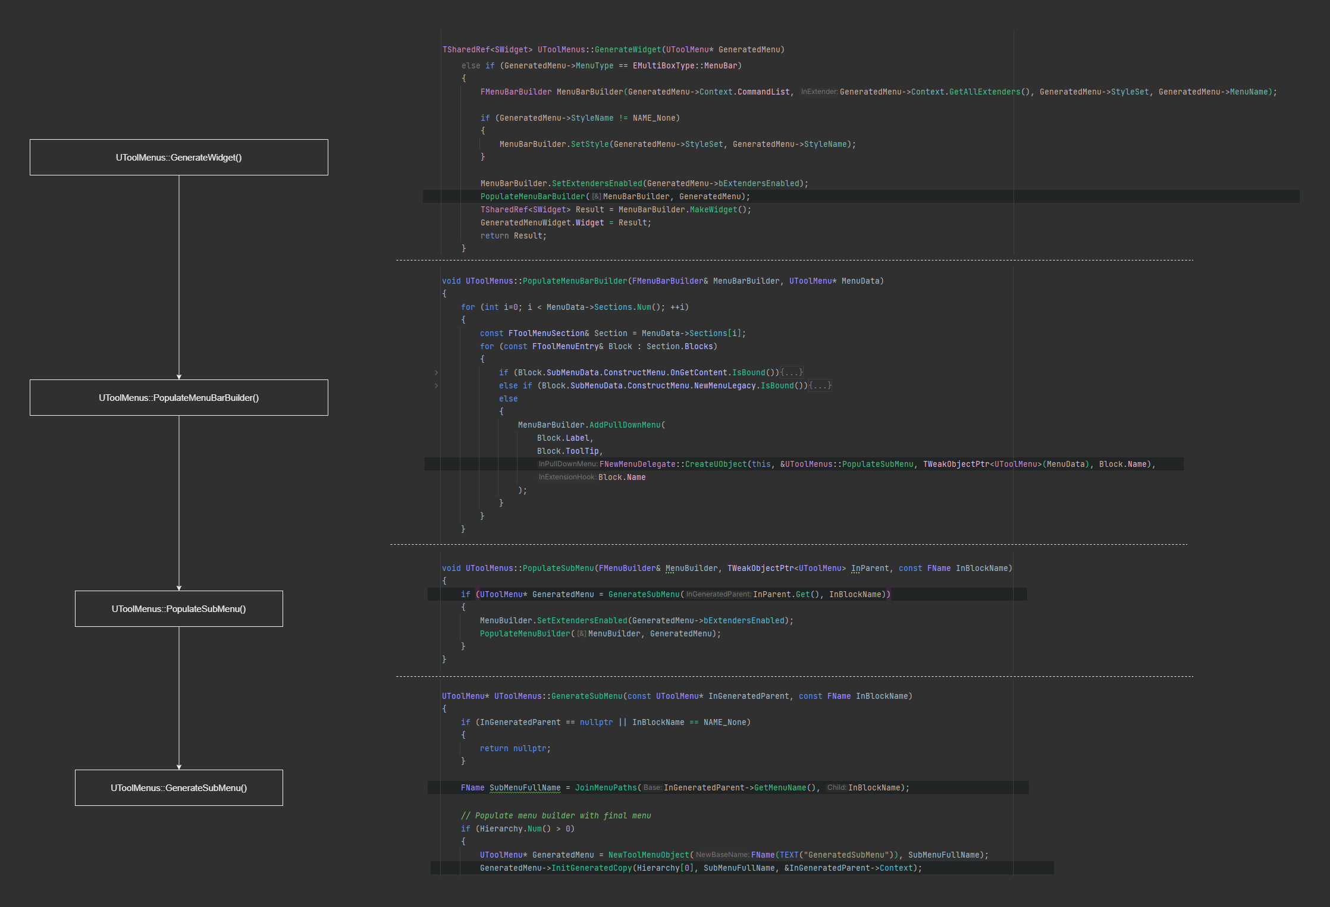The height and width of the screenshot is (907, 1330).
Task: Click the AddPullDownMenu method call
Action: click(x=625, y=425)
